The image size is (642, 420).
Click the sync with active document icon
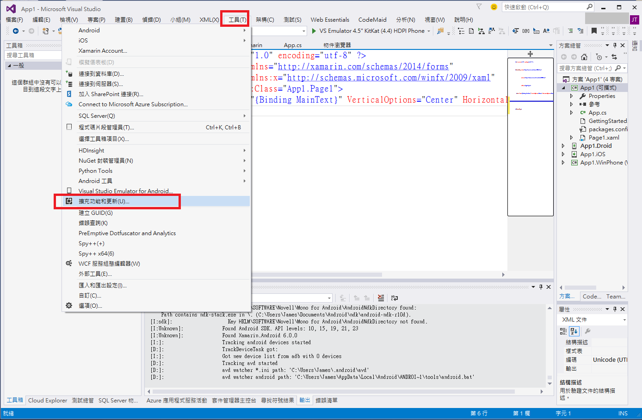[x=614, y=57]
